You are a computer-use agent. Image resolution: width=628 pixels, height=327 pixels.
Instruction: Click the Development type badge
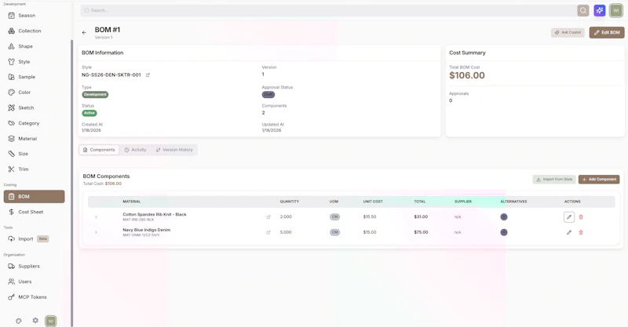click(x=95, y=94)
